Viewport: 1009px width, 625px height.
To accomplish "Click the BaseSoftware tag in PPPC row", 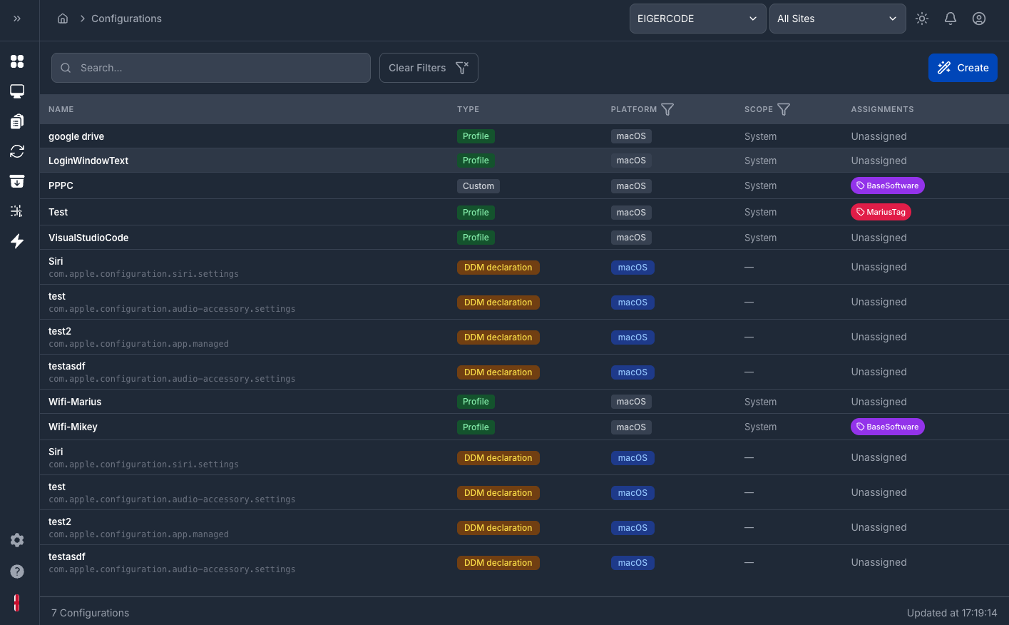I will click(887, 186).
